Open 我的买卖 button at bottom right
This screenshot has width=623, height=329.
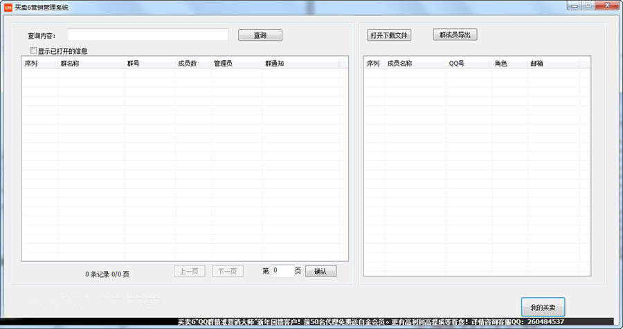[543, 307]
